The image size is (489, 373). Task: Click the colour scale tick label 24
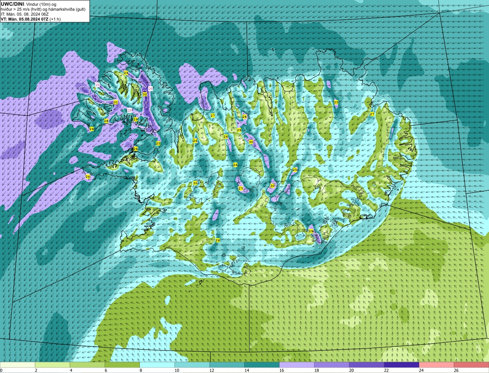[421, 370]
